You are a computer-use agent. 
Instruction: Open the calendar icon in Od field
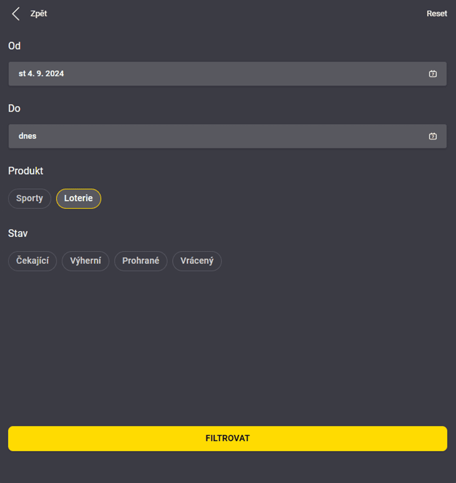432,74
